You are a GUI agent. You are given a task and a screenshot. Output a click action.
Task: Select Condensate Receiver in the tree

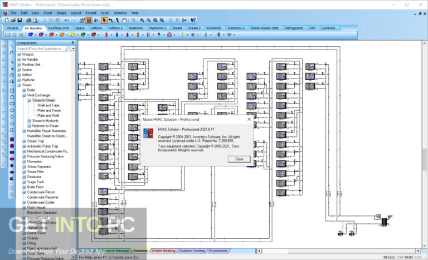pos(43,197)
